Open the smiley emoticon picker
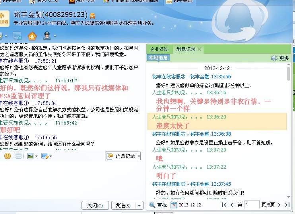The width and height of the screenshot is (295, 214). 8,156
